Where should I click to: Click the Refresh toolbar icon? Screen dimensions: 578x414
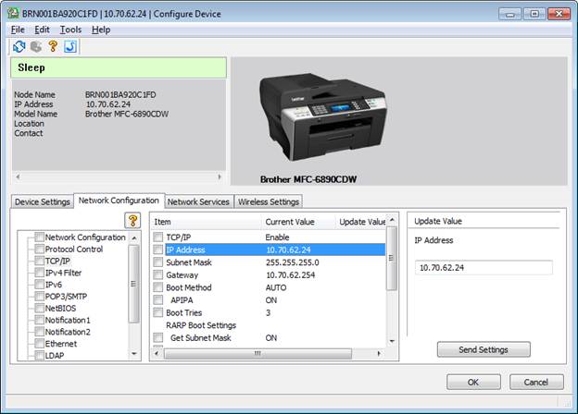click(x=19, y=46)
